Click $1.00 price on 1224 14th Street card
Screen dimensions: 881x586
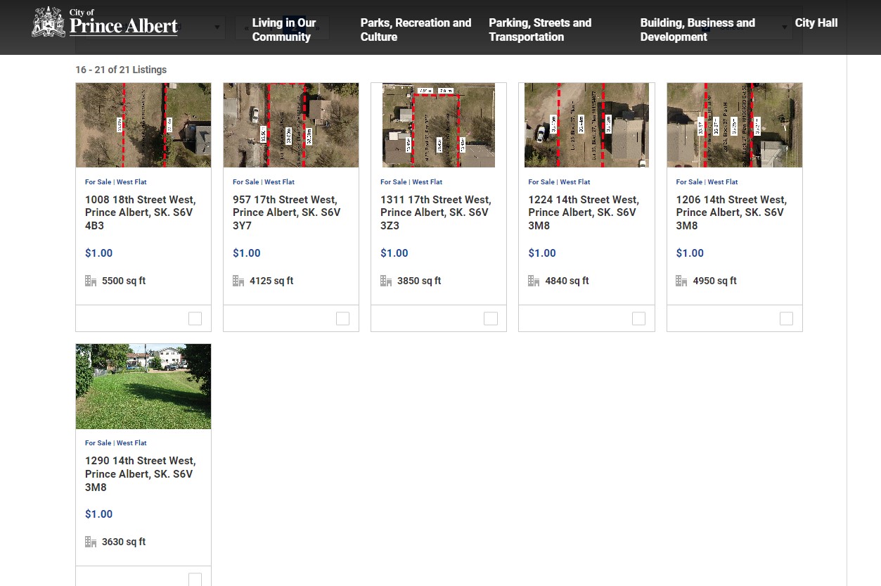pos(541,253)
